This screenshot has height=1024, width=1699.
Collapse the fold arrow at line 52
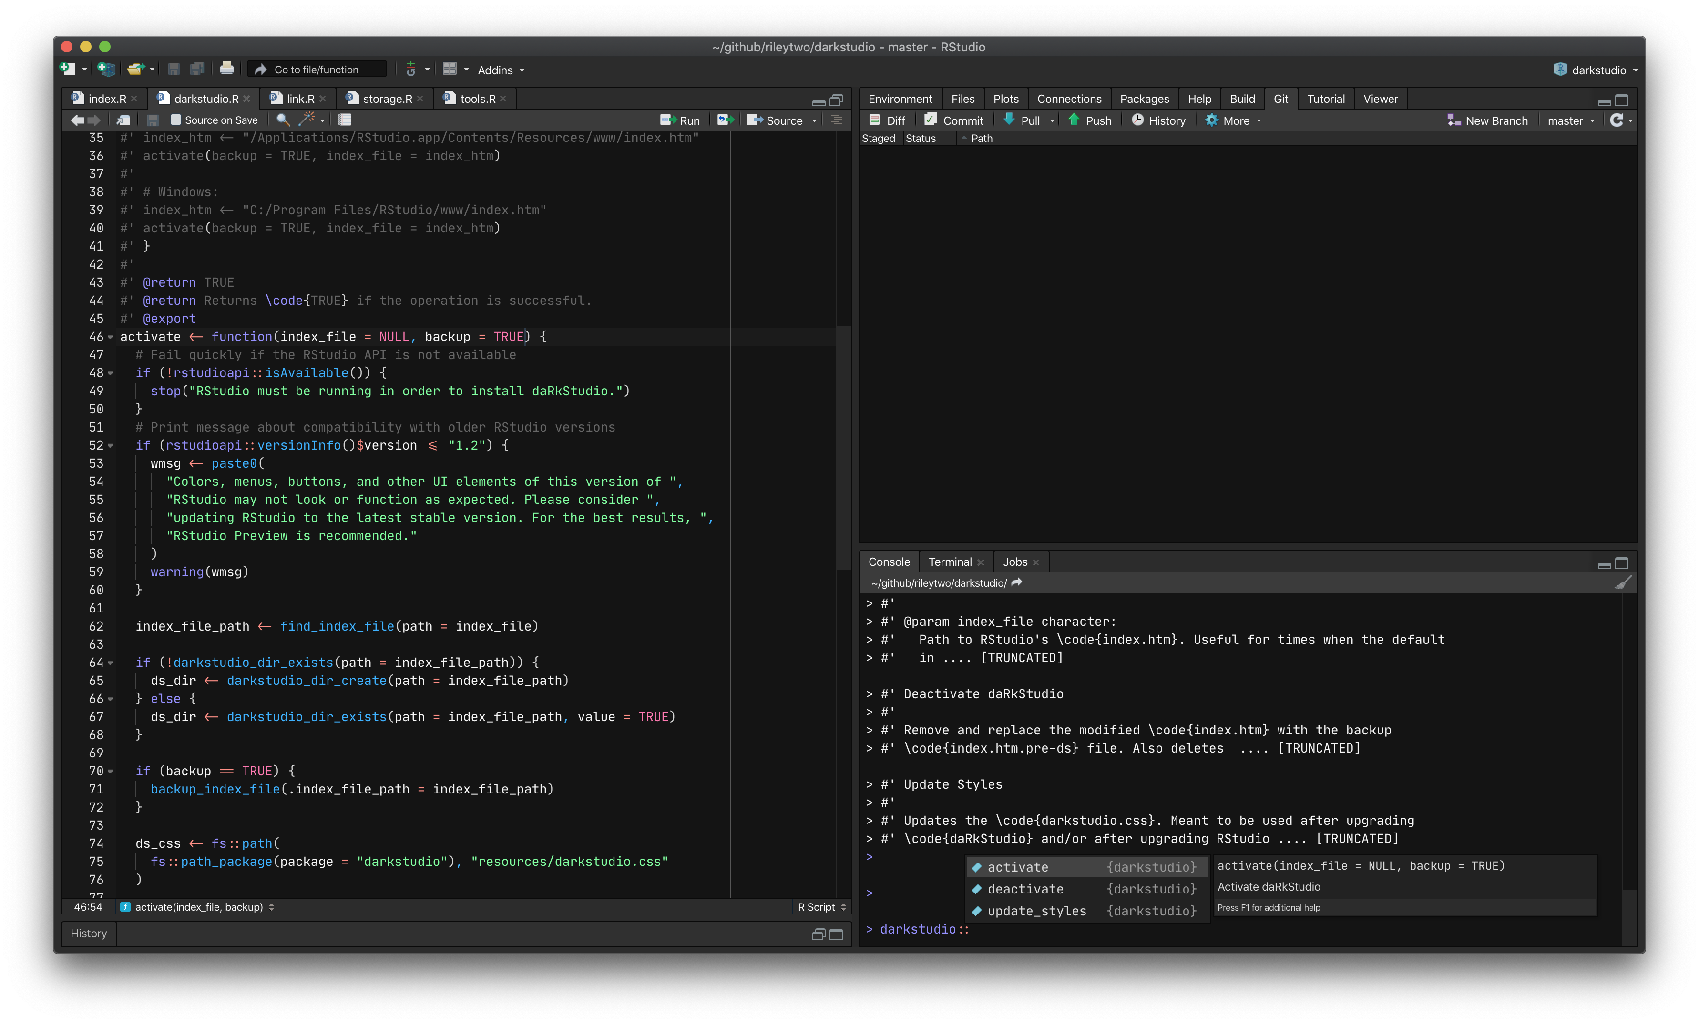click(110, 446)
